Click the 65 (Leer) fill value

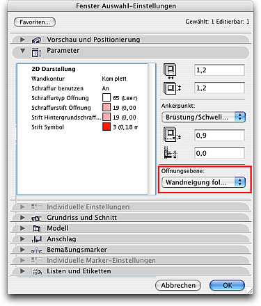tap(125, 98)
